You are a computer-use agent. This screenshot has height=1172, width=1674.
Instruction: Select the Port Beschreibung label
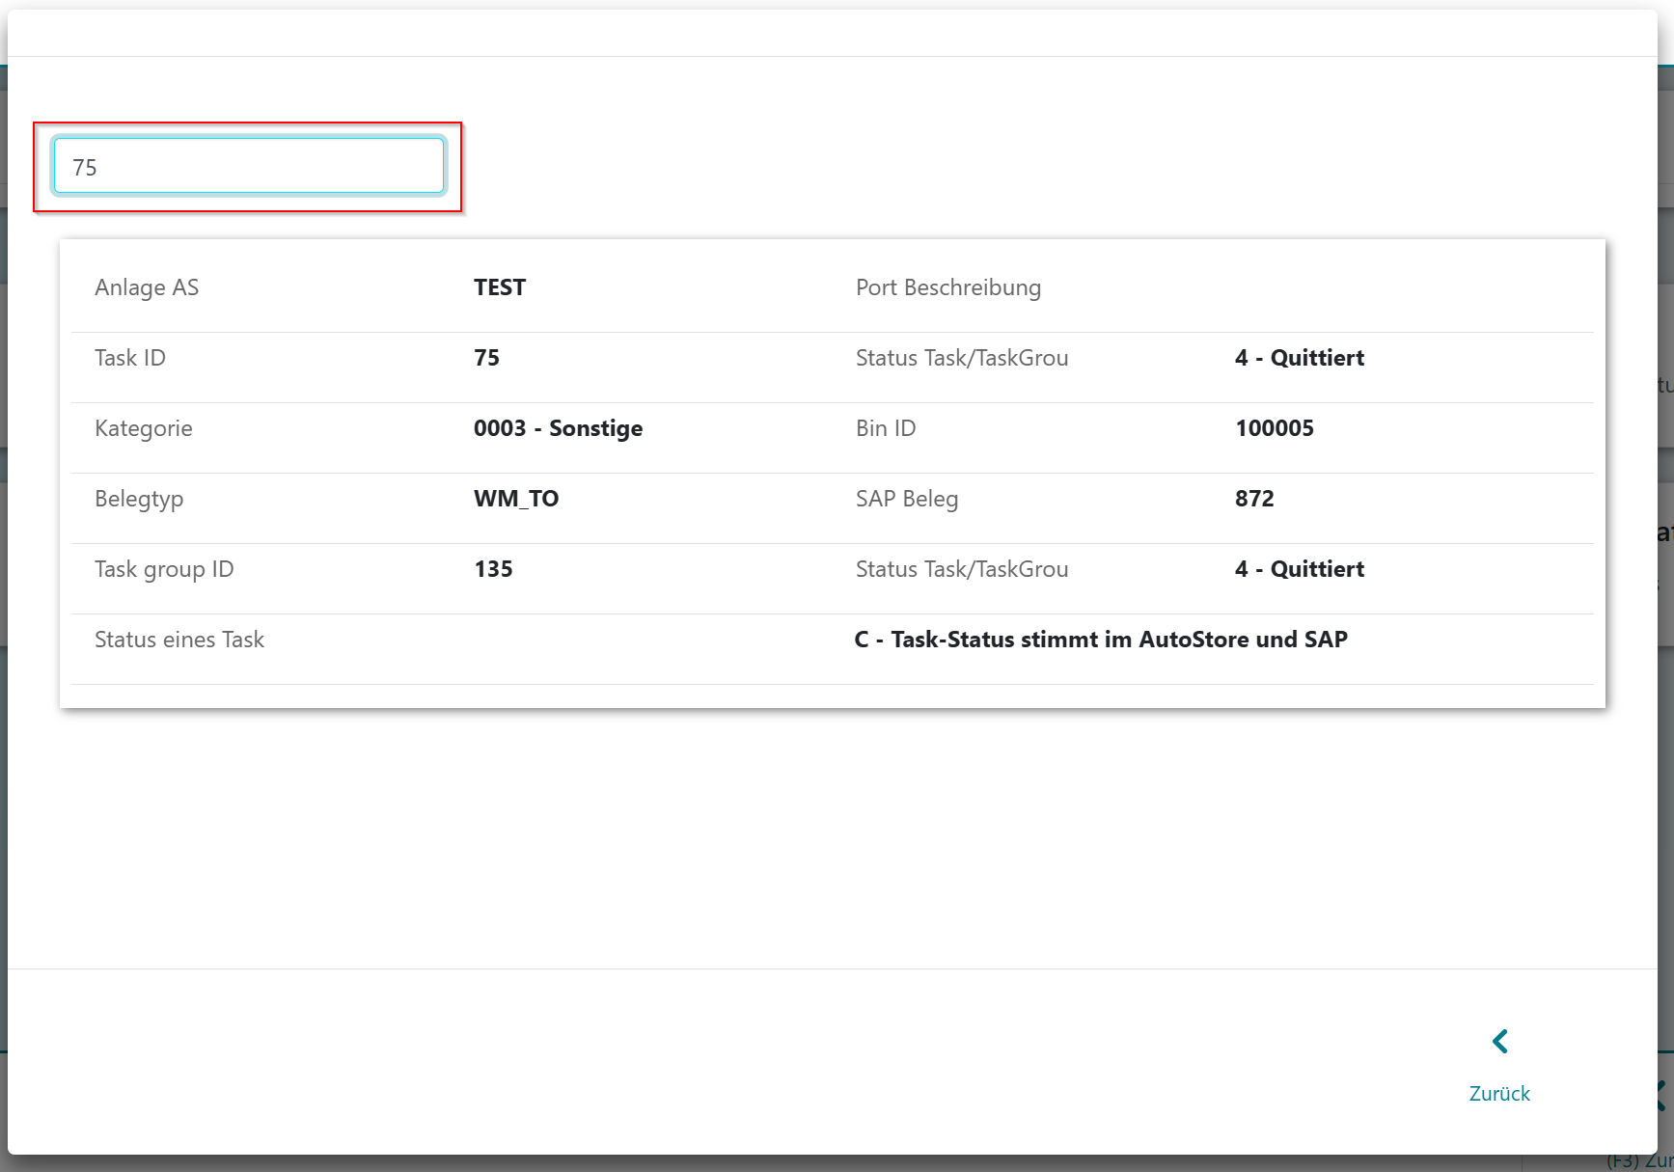[x=947, y=287]
